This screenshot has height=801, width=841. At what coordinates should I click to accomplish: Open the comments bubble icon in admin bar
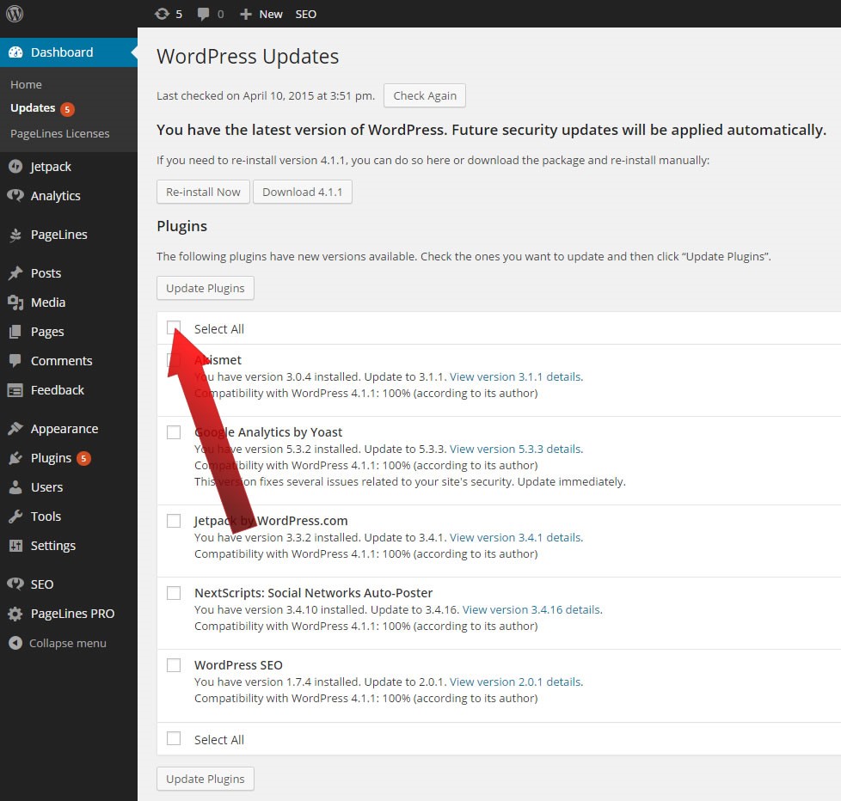click(203, 14)
